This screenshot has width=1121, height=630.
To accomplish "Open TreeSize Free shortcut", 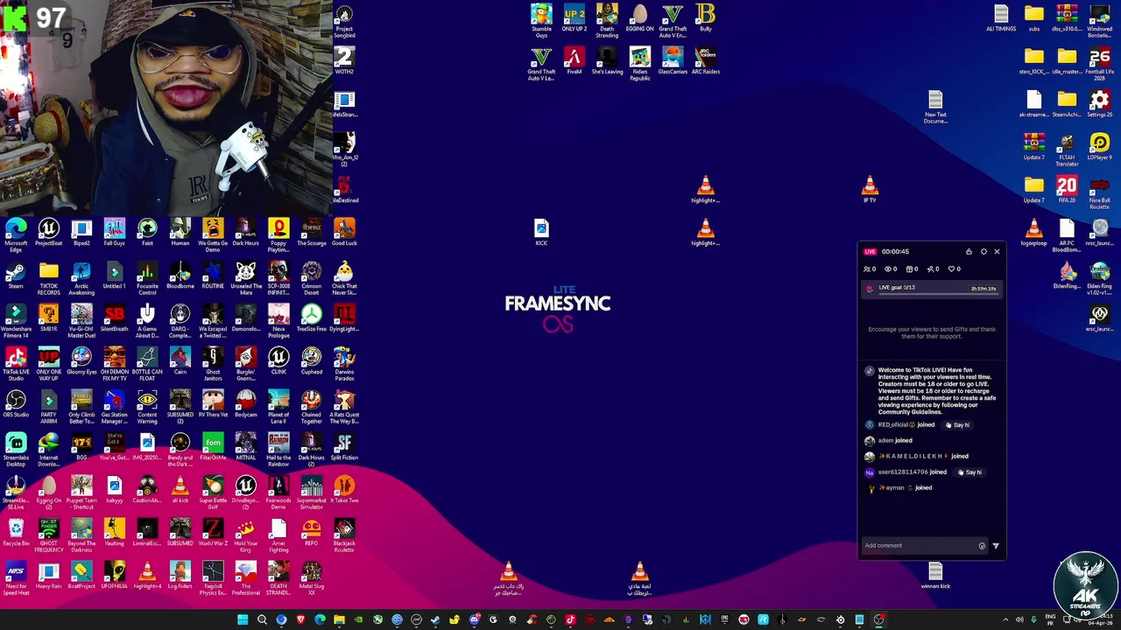I will pyautogui.click(x=311, y=318).
